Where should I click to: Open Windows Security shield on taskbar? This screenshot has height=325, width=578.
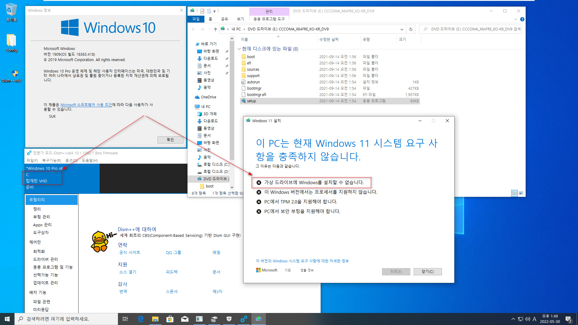[x=229, y=319]
